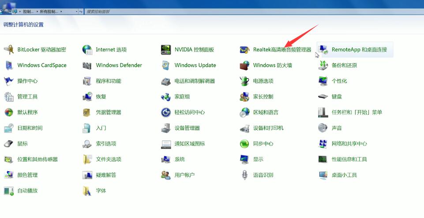Open 颜色管理

21,175
